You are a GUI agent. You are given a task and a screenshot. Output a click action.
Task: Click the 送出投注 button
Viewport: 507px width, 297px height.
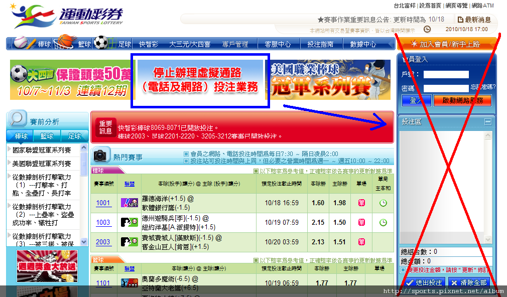424,282
